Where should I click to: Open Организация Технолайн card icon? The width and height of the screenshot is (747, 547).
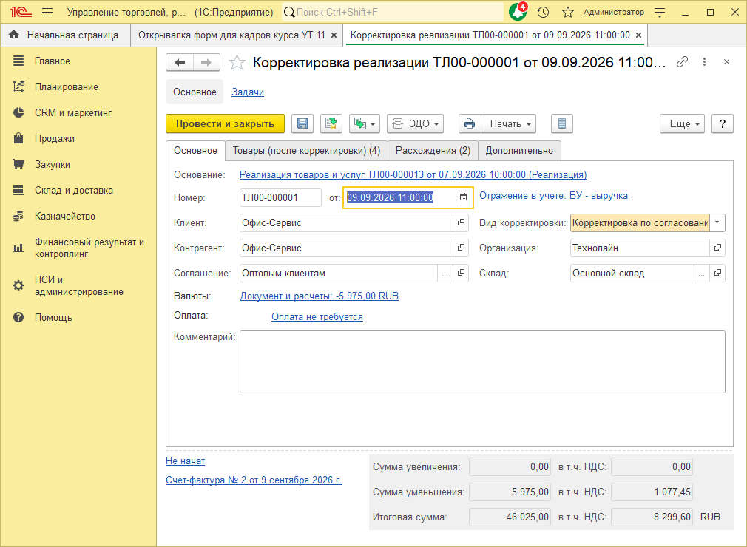pyautogui.click(x=717, y=248)
